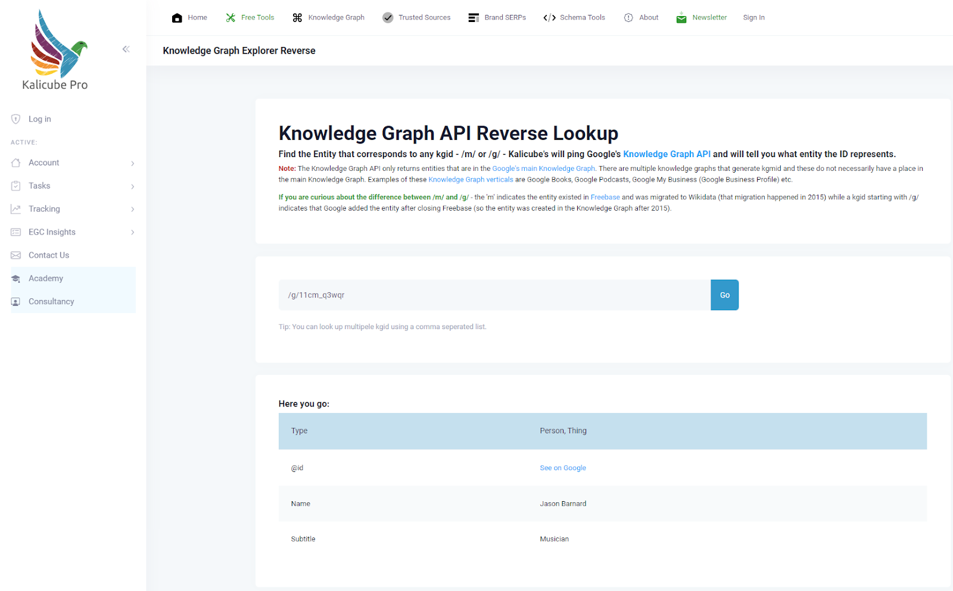Viewport: 953px width, 591px height.
Task: Click the Consultancy person icon
Action: click(x=16, y=302)
